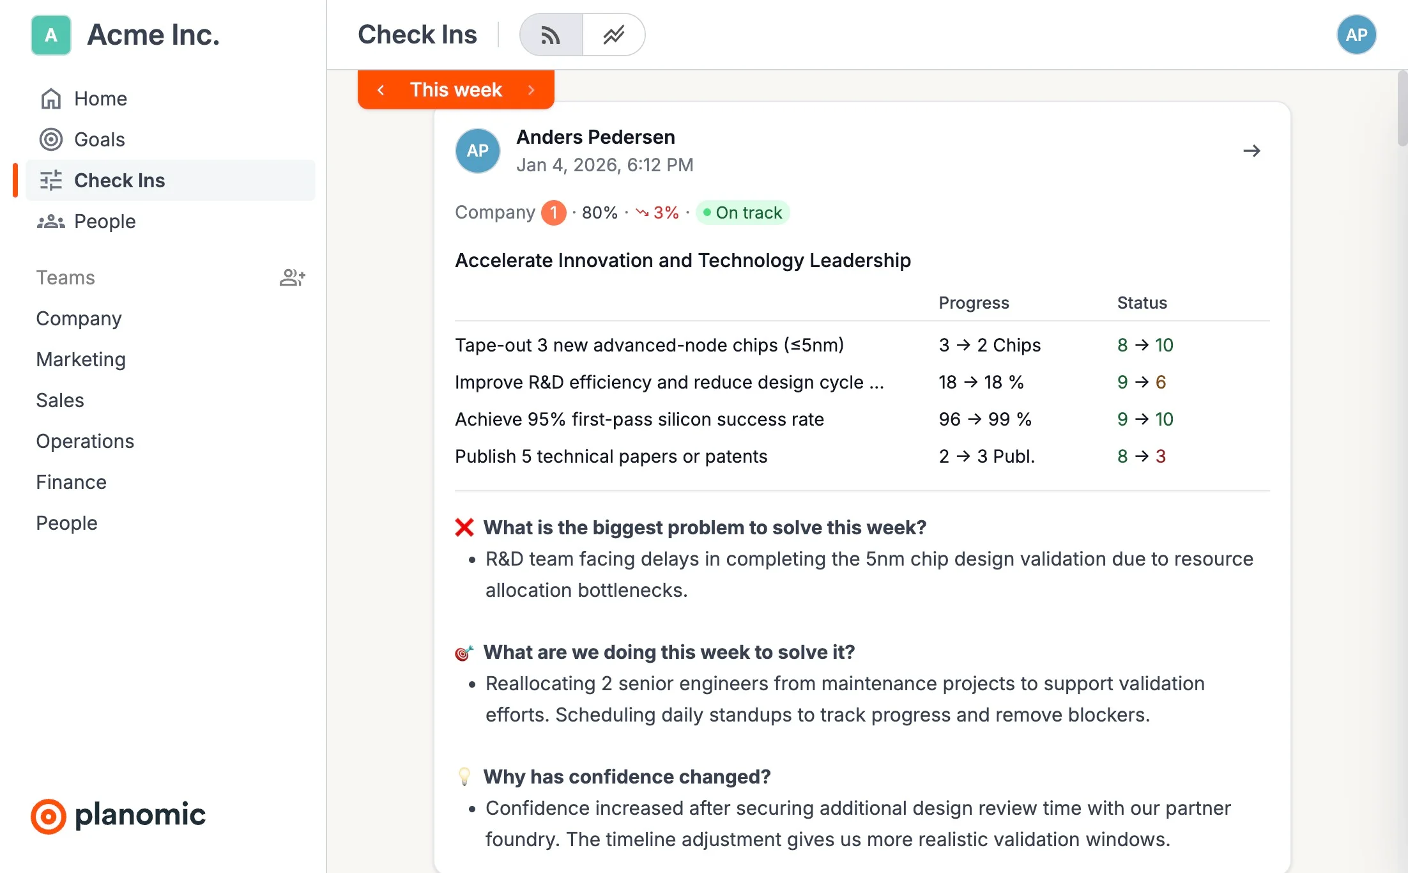This screenshot has width=1408, height=873.
Task: Go to next week chevron
Action: click(531, 90)
